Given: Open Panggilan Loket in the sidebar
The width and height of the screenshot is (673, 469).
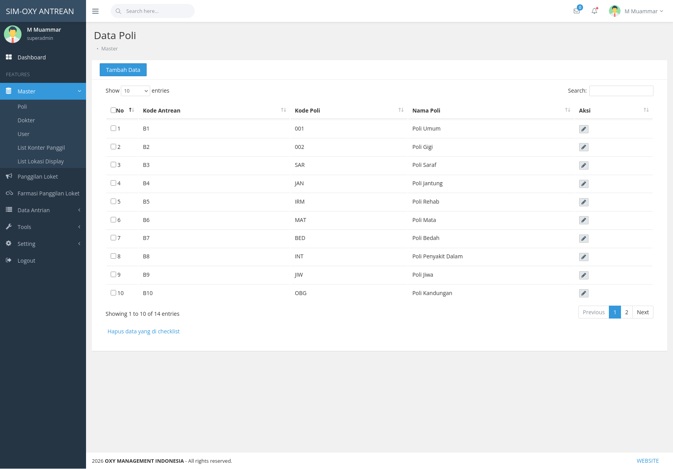Looking at the screenshot, I should [43, 177].
